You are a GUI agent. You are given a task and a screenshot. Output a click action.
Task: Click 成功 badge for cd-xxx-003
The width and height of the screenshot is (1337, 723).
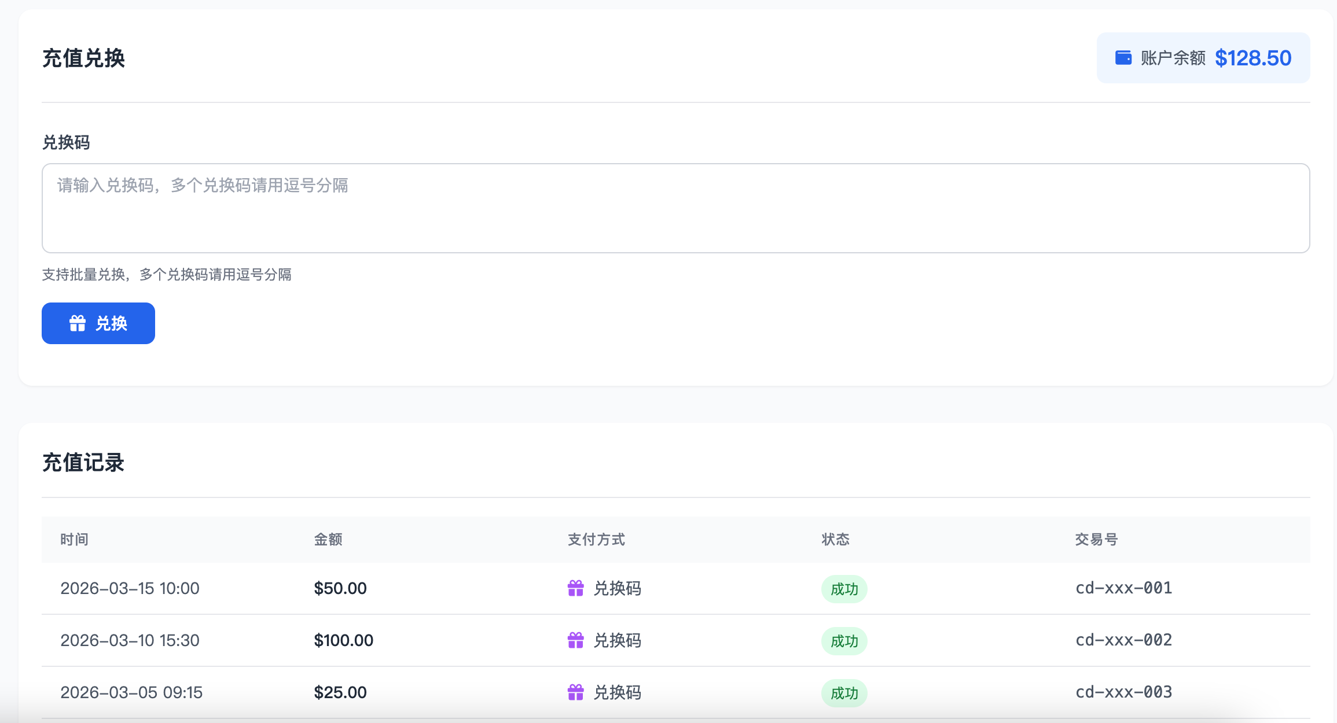click(x=844, y=693)
